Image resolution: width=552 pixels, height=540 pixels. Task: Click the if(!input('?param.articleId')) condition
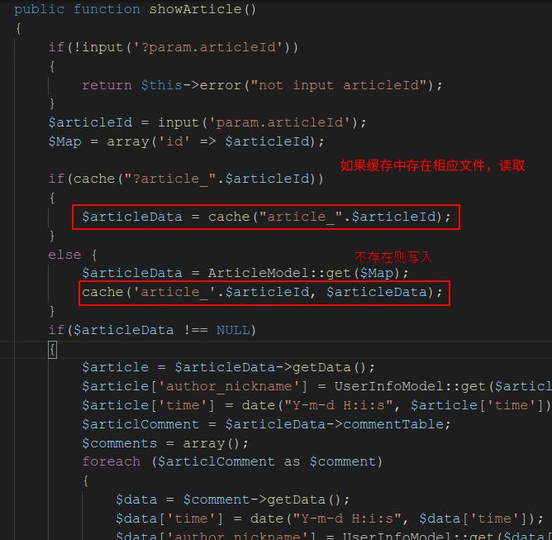[174, 47]
